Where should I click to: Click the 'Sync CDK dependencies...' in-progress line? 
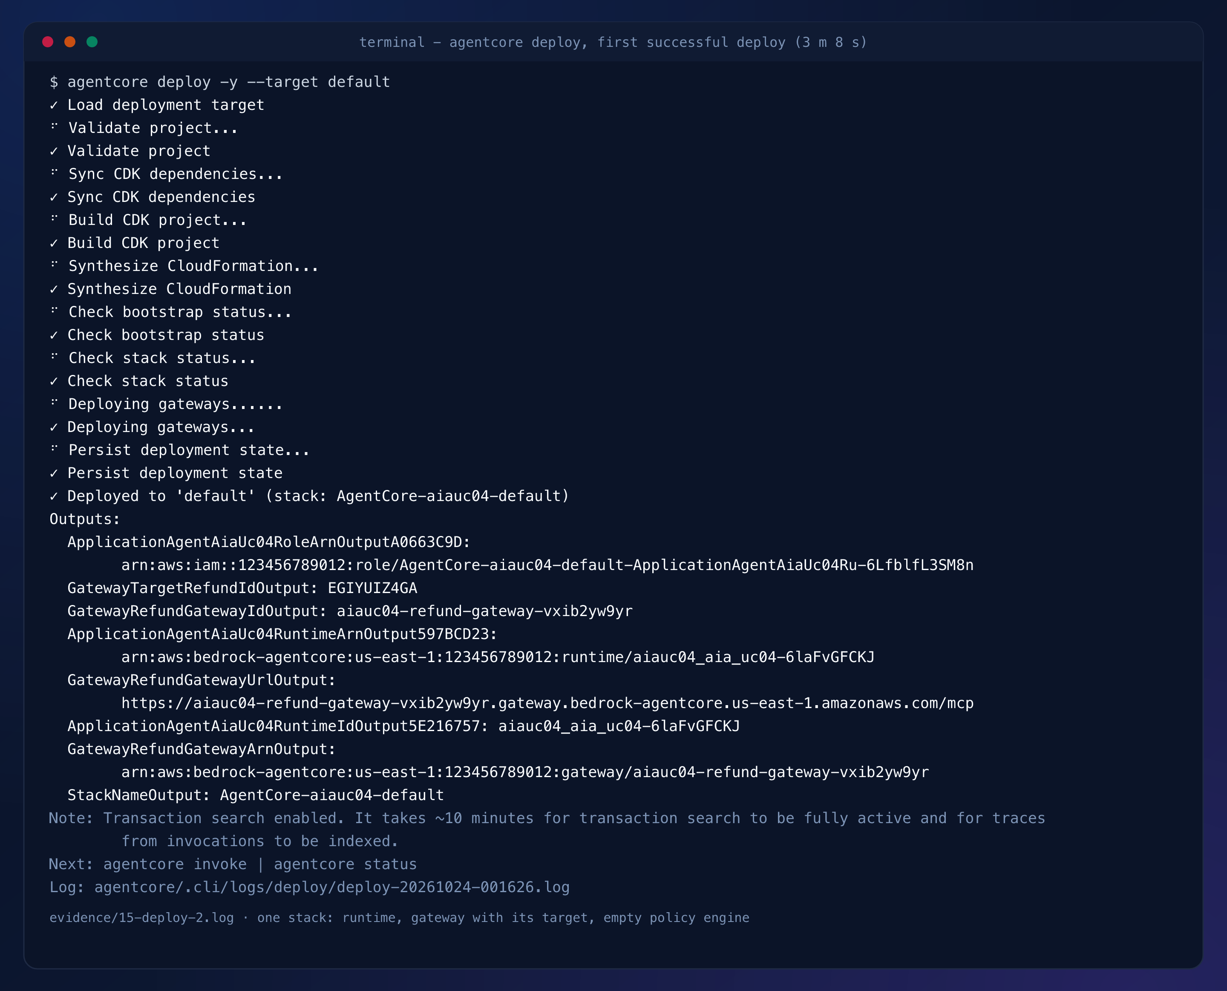click(x=167, y=174)
